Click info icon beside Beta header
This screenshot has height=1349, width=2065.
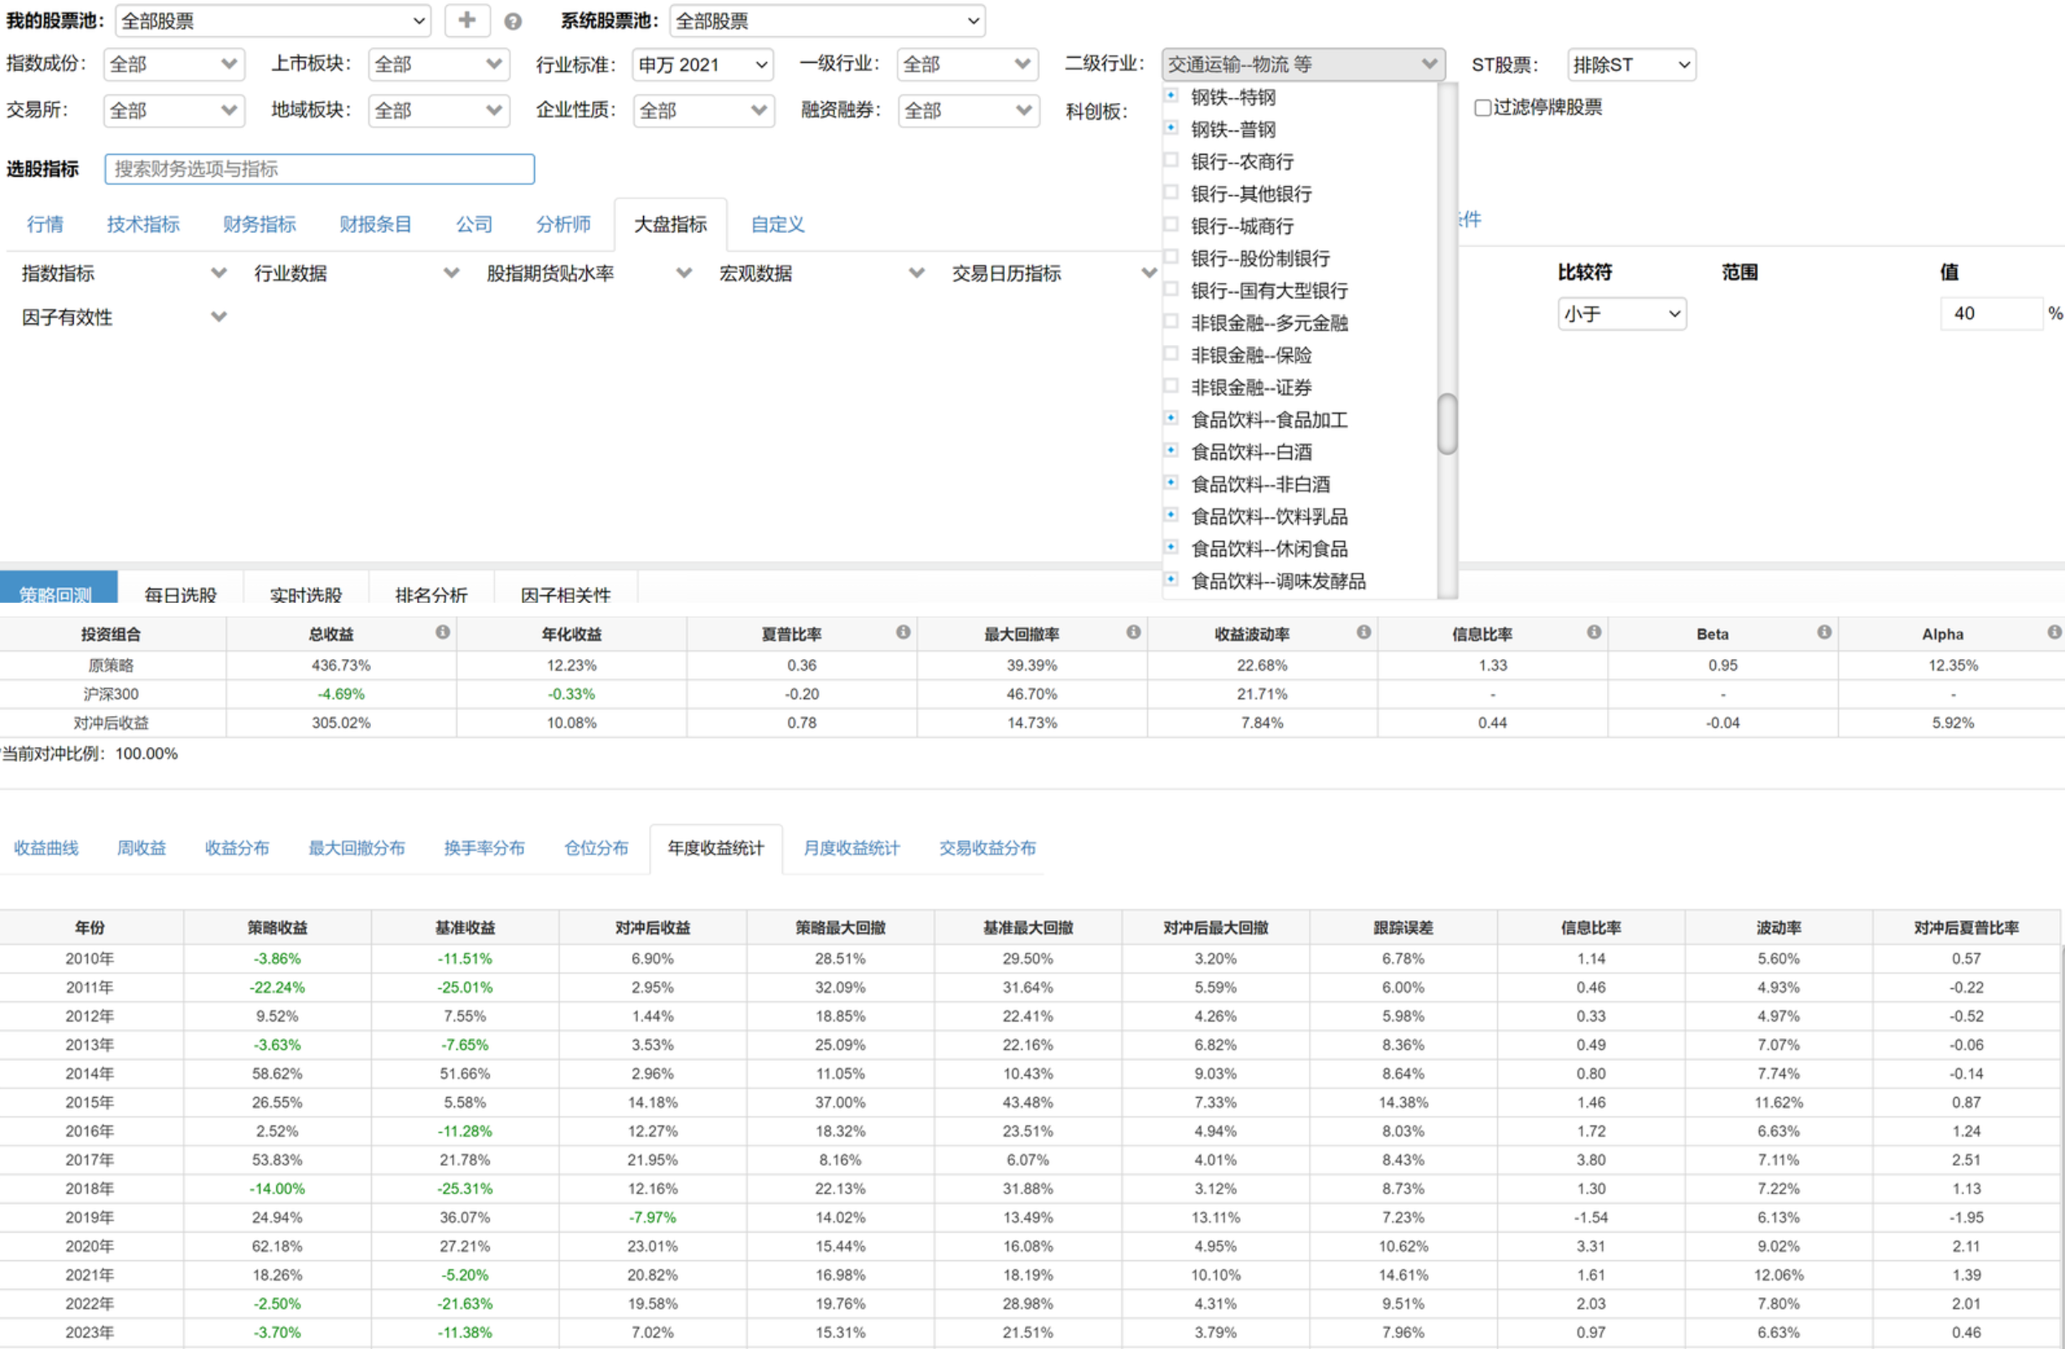(x=1824, y=631)
